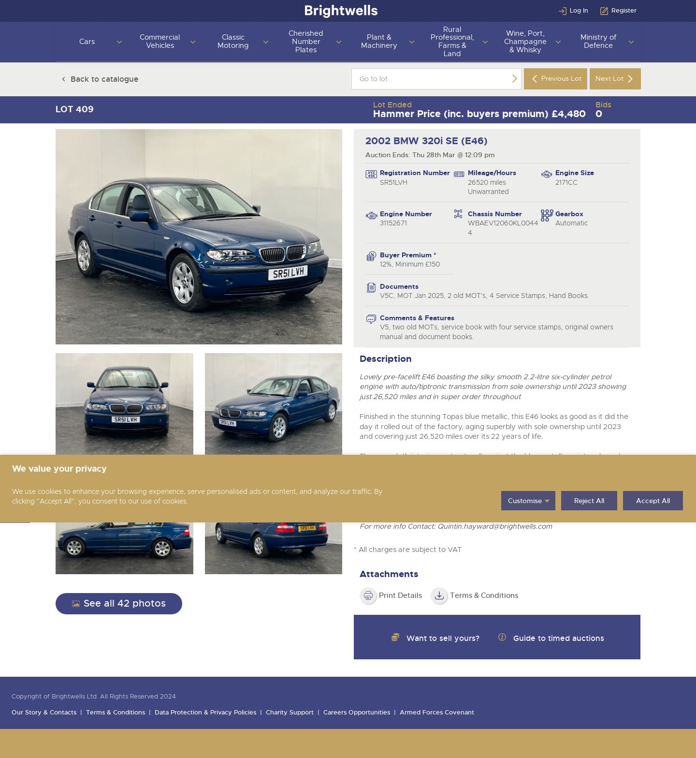Click the Go to lot arrow icon
Viewport: 696px width, 758px height.
(x=514, y=79)
